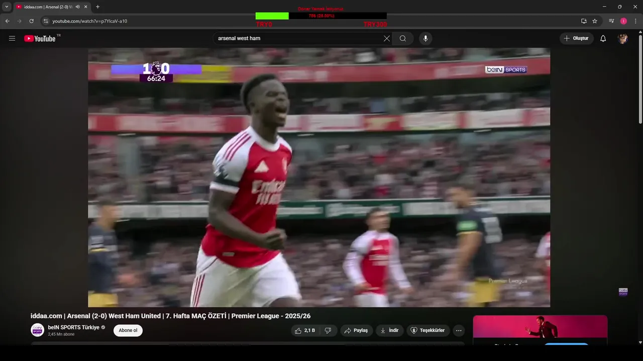The width and height of the screenshot is (643, 361).
Task: Click the green donation progress bar
Action: click(x=272, y=16)
